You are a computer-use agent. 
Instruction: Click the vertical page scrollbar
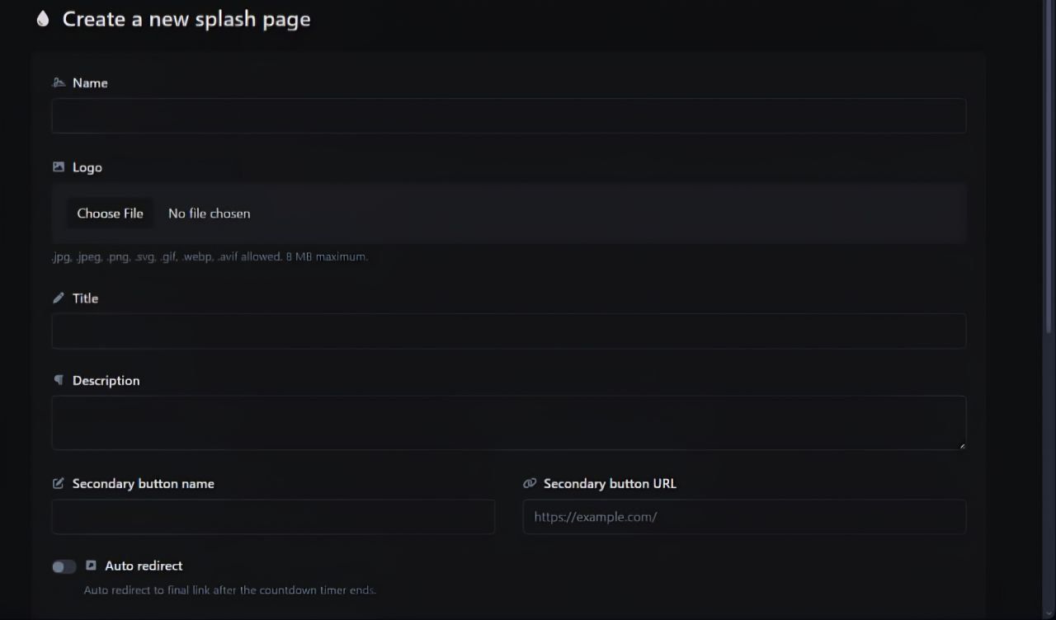1049,165
